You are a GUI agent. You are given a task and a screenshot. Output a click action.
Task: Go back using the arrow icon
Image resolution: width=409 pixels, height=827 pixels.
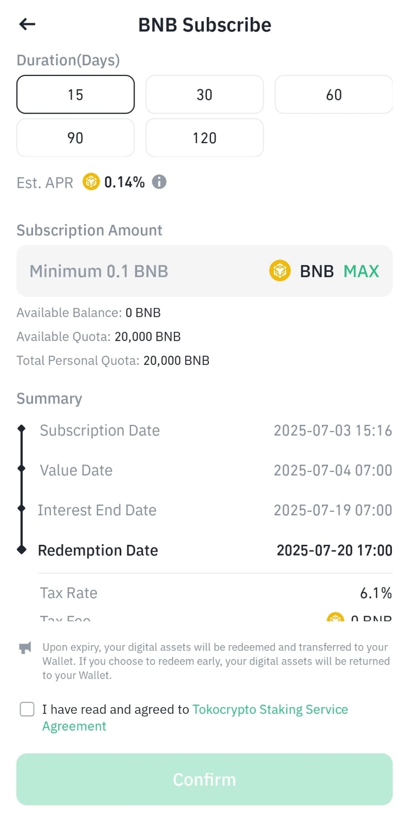27,24
